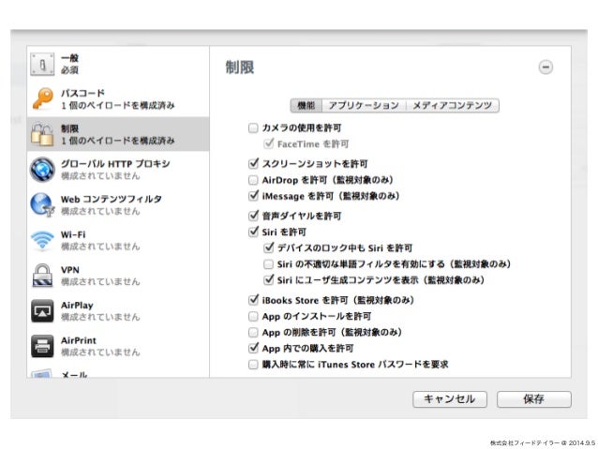Screen dimensions: 598x449
Task: Switch to the アプリケーション tab
Action: tap(364, 105)
